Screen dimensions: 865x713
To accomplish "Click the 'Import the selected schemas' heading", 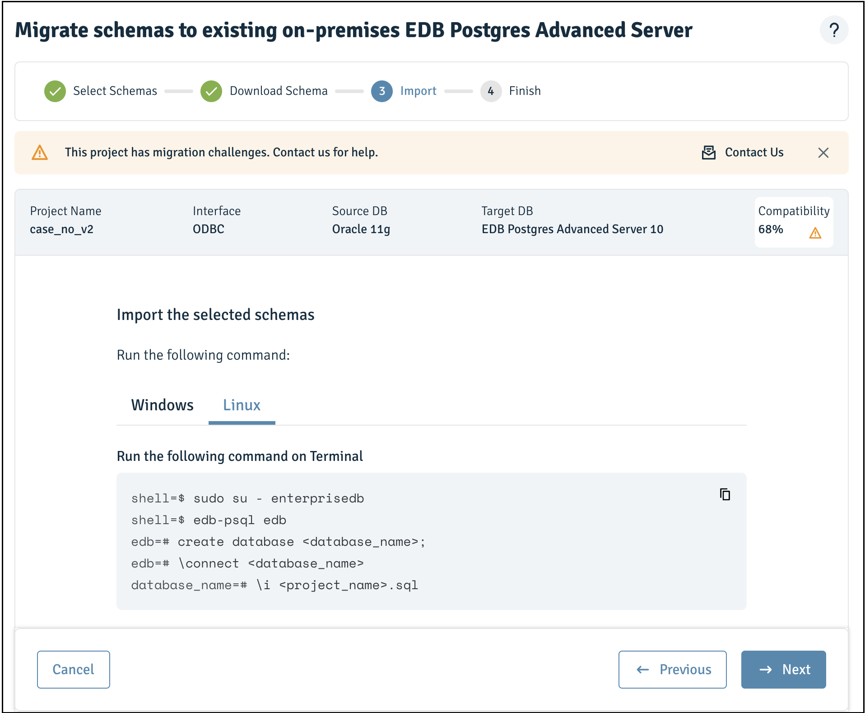I will (x=215, y=315).
